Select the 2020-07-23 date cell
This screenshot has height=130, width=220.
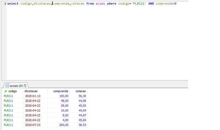33,125
